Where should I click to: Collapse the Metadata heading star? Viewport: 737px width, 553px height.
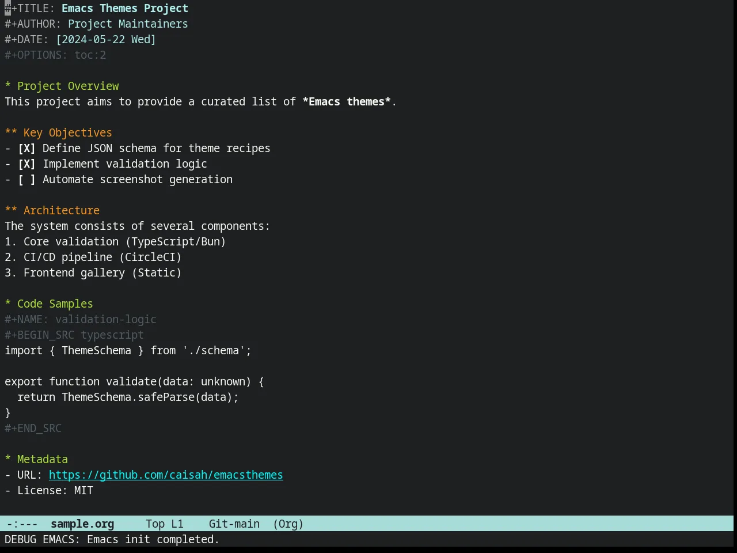point(8,460)
